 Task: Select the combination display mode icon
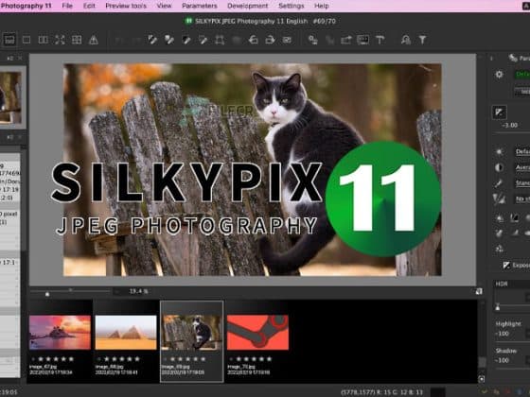pos(9,40)
